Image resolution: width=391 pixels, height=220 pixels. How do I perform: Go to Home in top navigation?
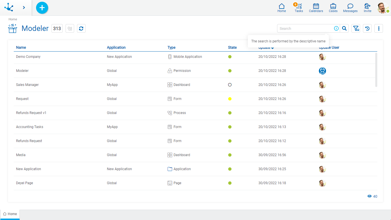click(282, 8)
